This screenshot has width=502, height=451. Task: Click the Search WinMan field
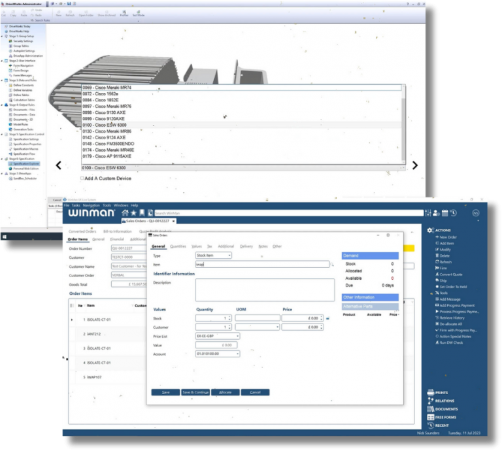[289, 213]
